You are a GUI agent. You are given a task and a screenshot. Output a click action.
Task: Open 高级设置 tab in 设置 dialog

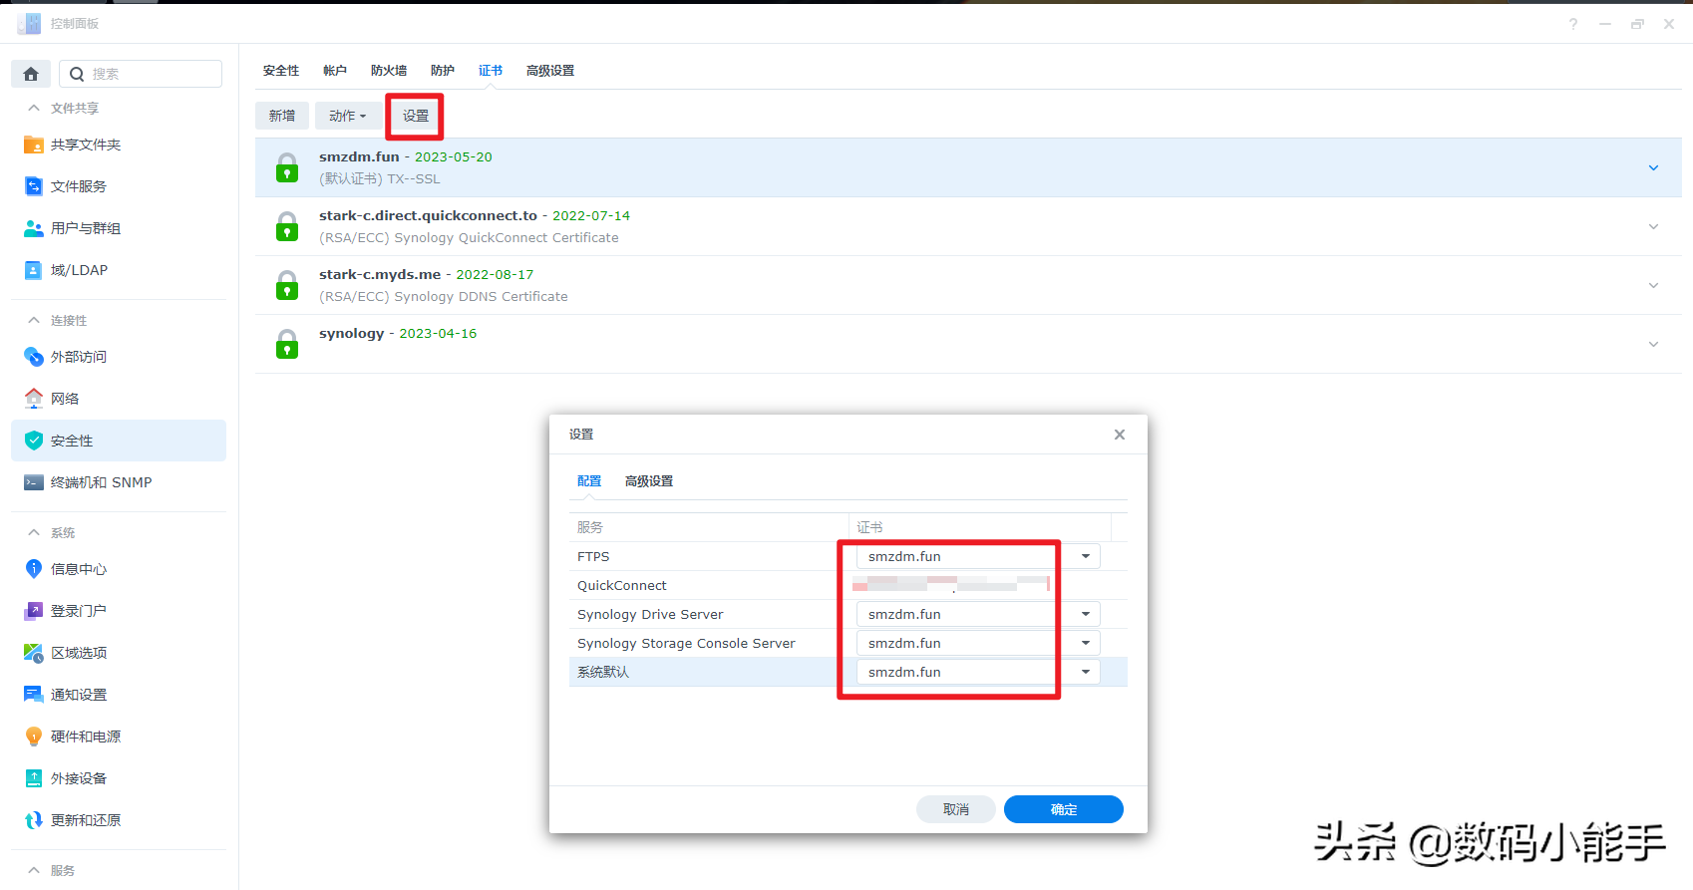pos(649,481)
